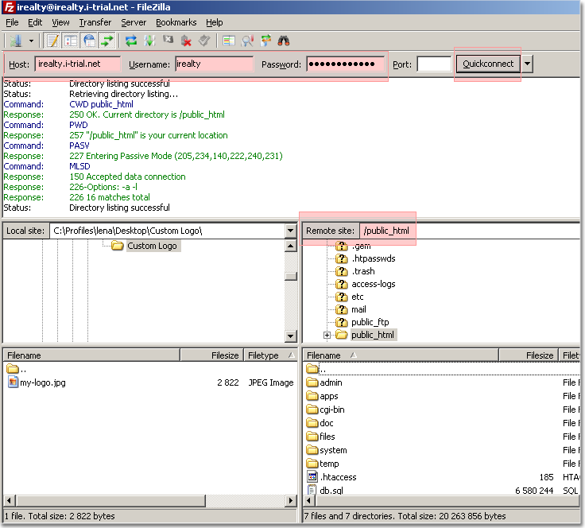Reconnect to the last server
The height and width of the screenshot is (528, 585).
point(204,41)
